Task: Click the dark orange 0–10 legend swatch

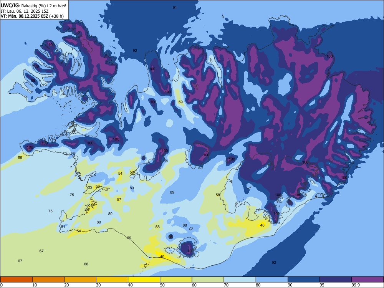Action: pos(17,280)
